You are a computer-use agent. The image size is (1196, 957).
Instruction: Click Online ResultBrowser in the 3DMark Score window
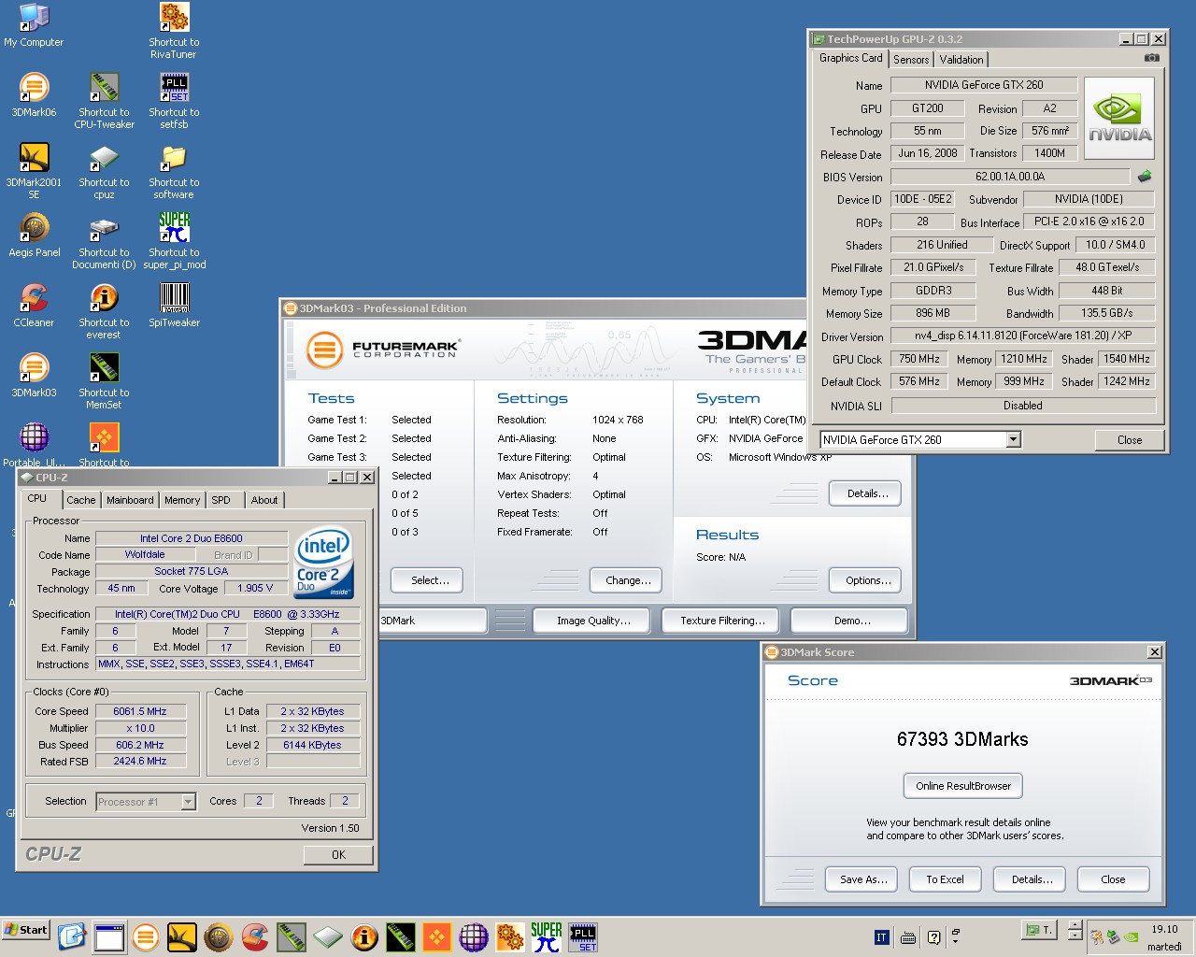[x=963, y=786]
